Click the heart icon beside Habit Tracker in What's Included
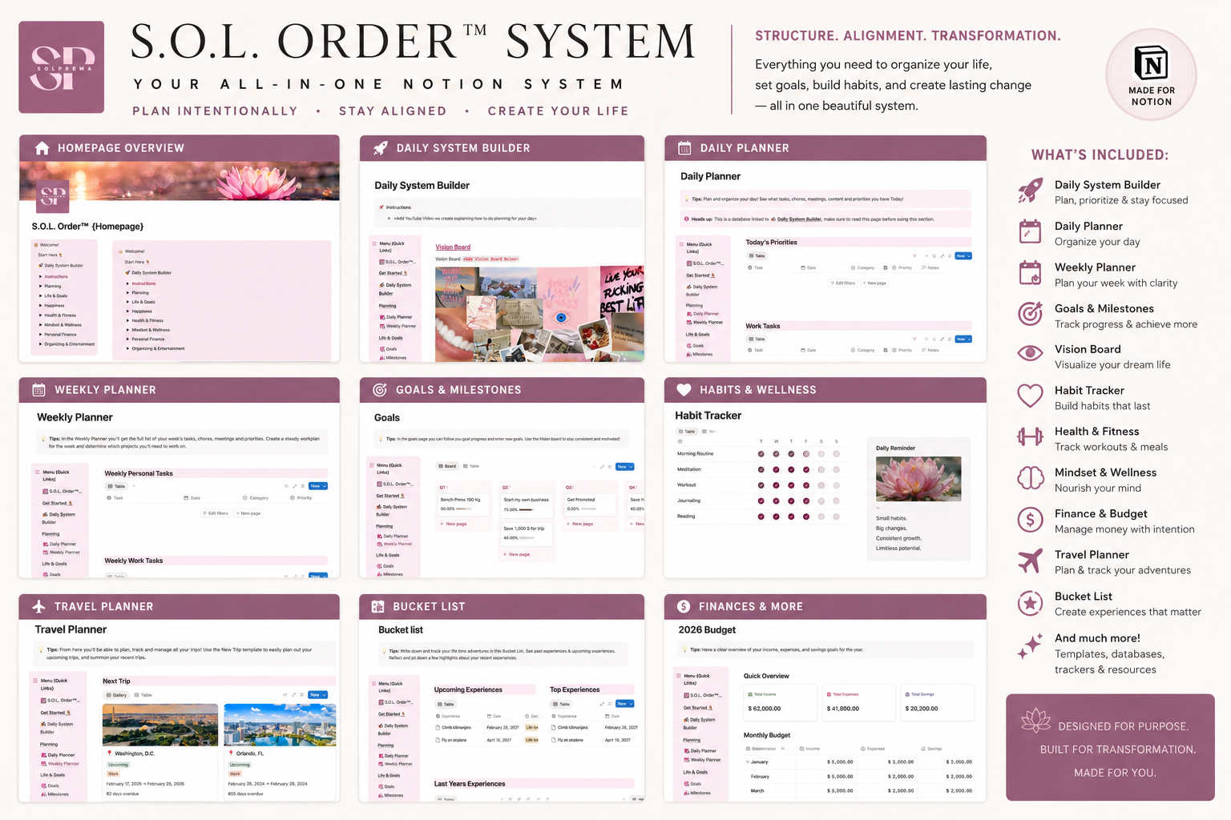The height and width of the screenshot is (820, 1231). [x=1030, y=396]
